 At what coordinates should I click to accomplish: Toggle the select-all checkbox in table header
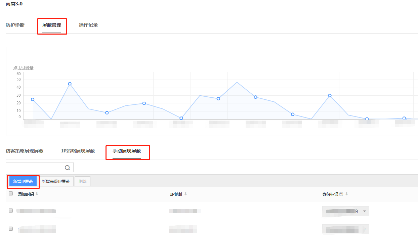[11, 194]
